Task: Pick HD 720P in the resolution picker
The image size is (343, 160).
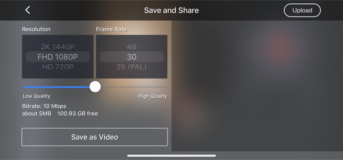Action: tap(58, 67)
